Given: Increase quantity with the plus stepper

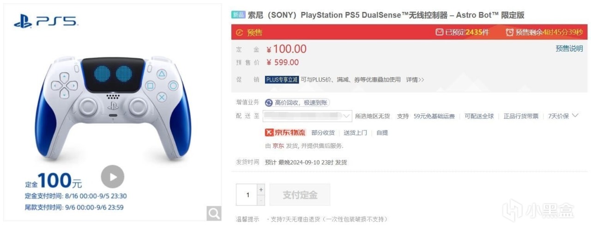Looking at the screenshot, I should point(261,189).
